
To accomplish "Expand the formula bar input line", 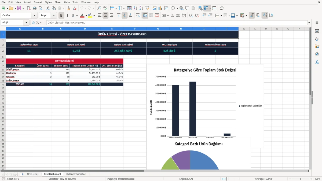I will pyautogui.click(x=309, y=23).
